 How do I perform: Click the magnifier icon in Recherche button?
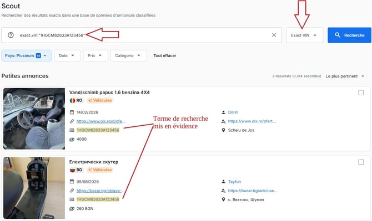(338, 35)
